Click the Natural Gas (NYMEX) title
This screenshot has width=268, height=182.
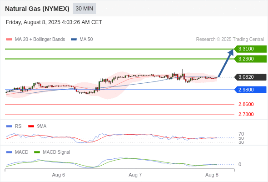pos(37,9)
